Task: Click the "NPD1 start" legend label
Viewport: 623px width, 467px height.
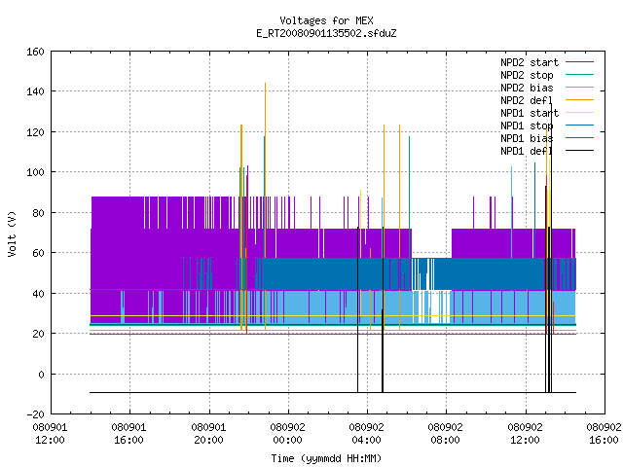Action: tap(530, 113)
